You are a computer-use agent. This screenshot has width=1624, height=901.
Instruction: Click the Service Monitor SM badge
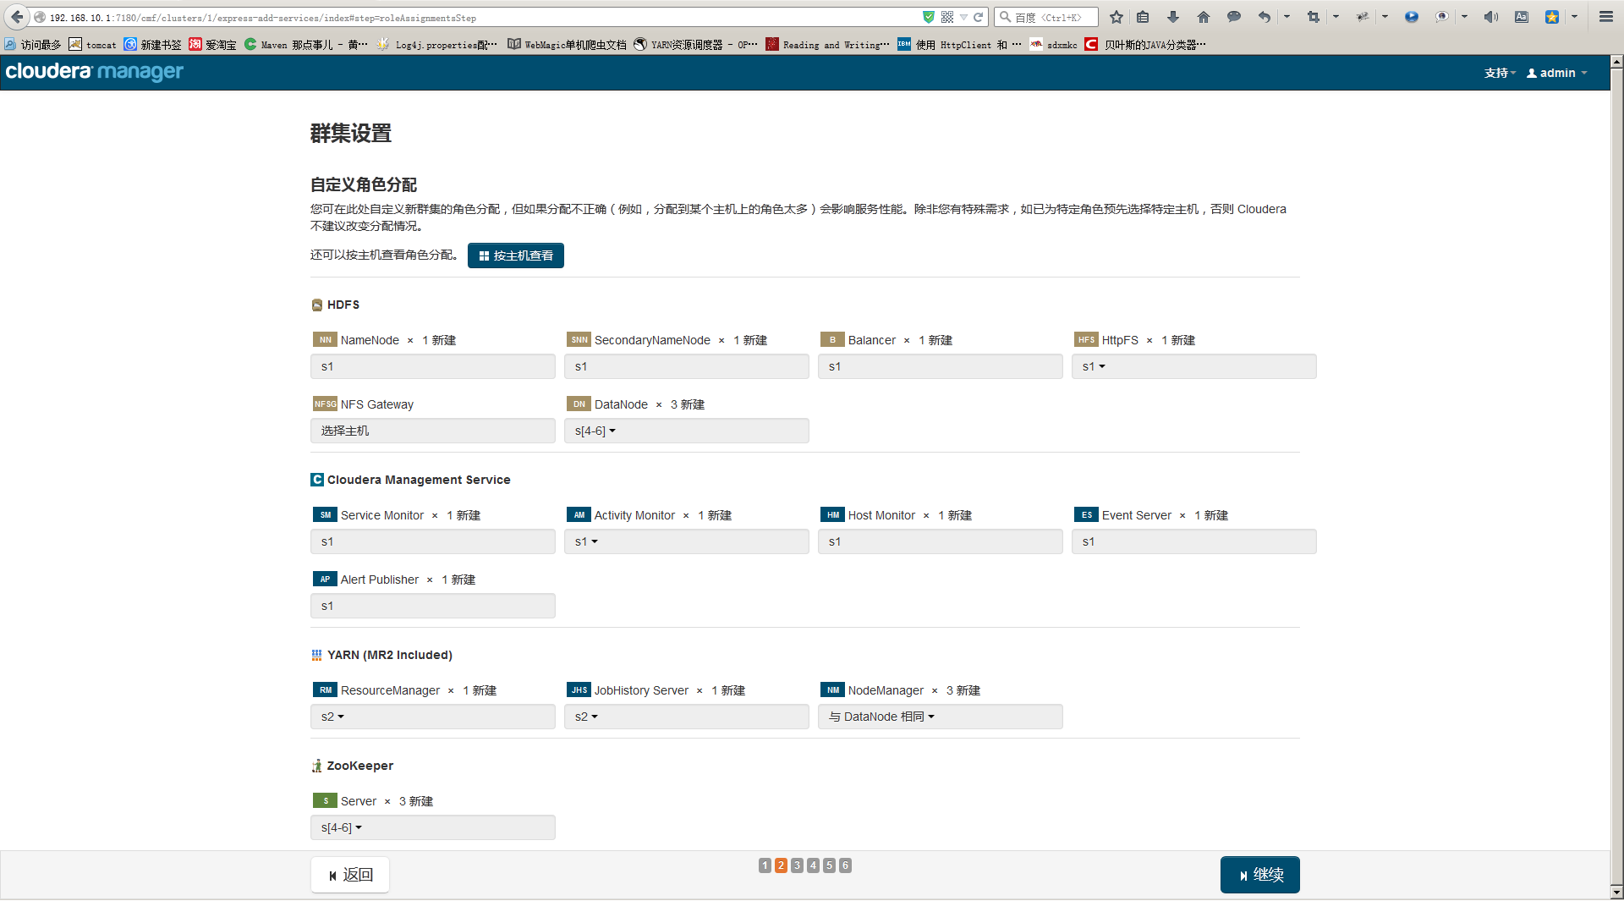pos(325,515)
